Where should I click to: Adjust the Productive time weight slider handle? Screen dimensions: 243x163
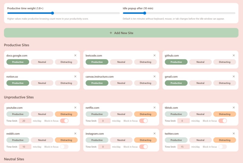(52, 13)
